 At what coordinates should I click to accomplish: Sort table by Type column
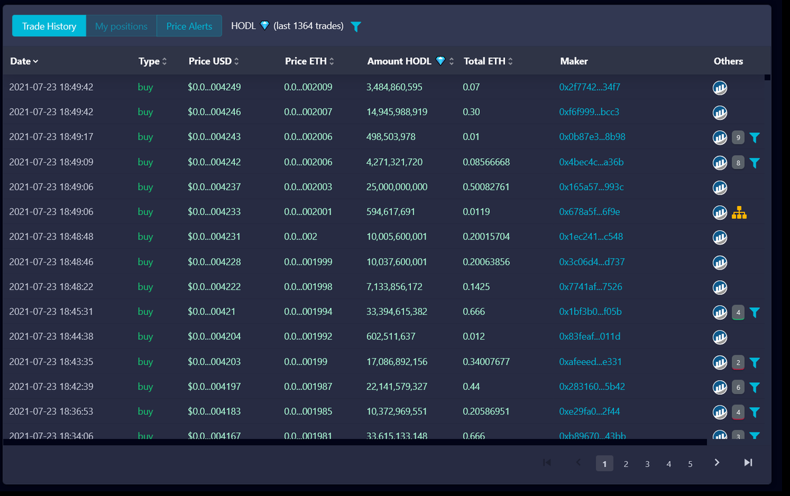pos(153,61)
